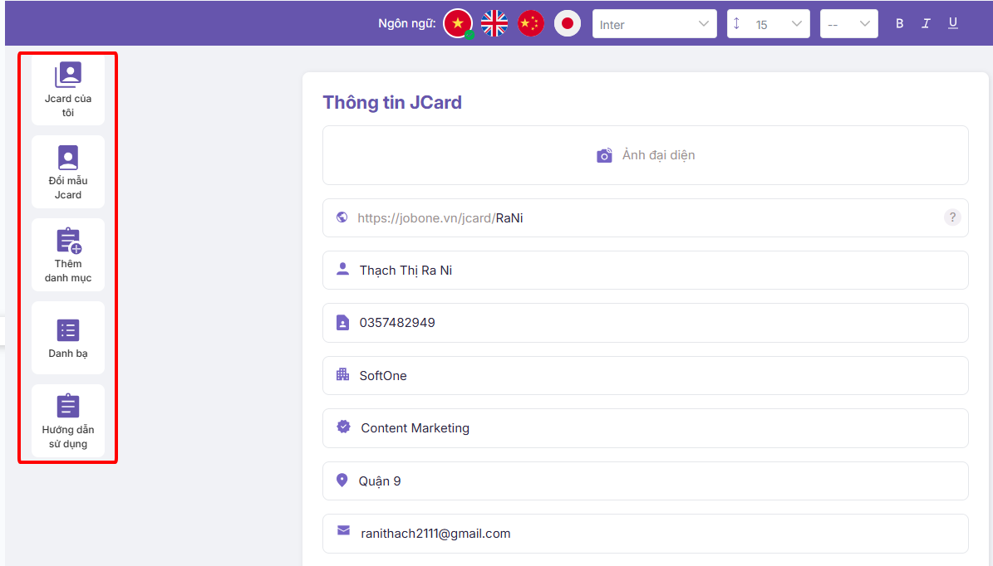The width and height of the screenshot is (993, 566).
Task: Click the line-height arrows icon
Action: coord(736,23)
